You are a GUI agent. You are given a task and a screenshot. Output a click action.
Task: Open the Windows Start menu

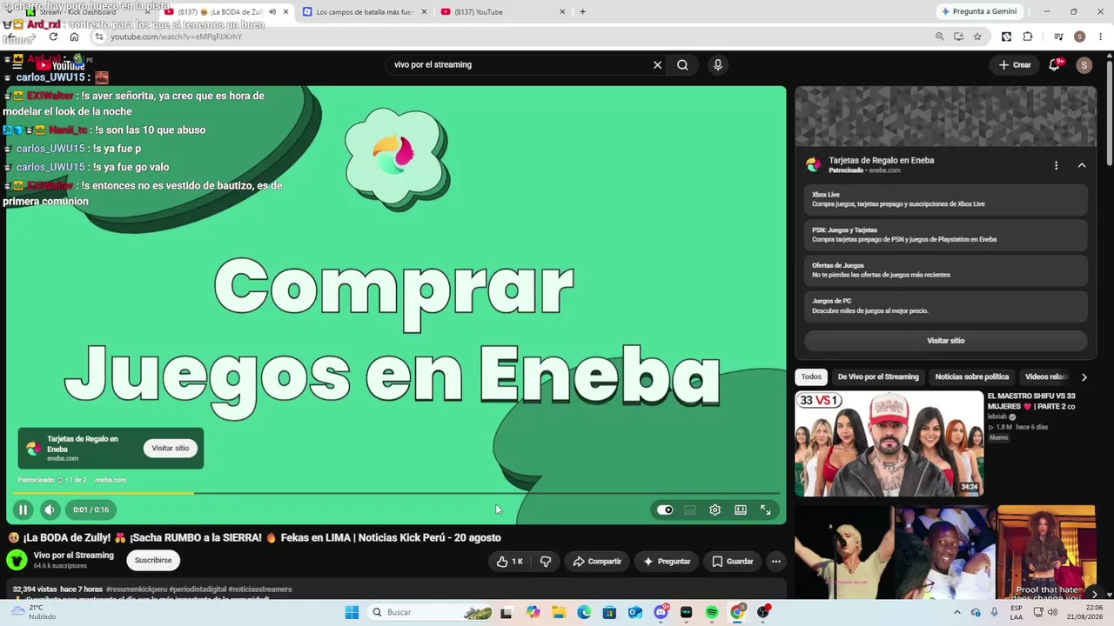click(x=352, y=612)
